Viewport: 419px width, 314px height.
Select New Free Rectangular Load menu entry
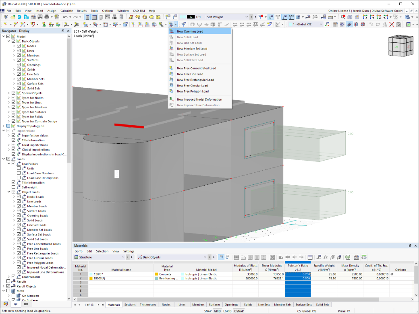(195, 80)
